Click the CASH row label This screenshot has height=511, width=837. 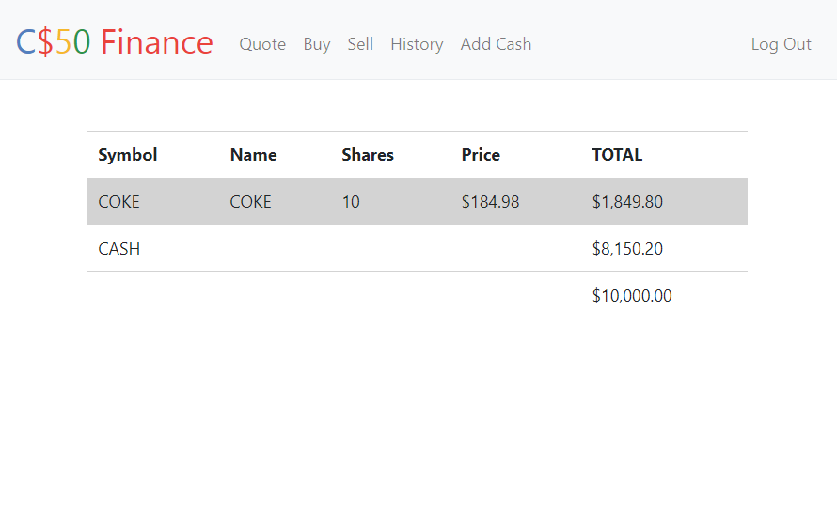point(119,249)
